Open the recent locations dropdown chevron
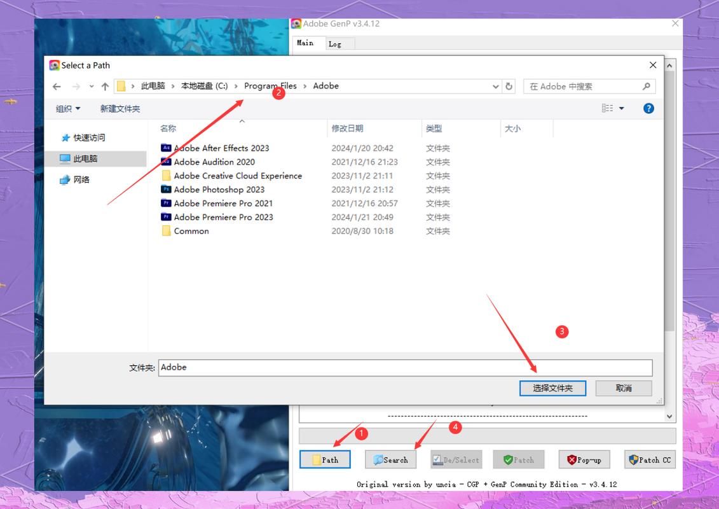This screenshot has width=719, height=509. pyautogui.click(x=92, y=87)
